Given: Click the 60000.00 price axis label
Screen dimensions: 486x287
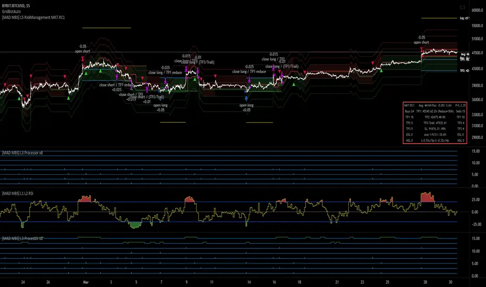Looking at the screenshot, I should click(477, 10).
